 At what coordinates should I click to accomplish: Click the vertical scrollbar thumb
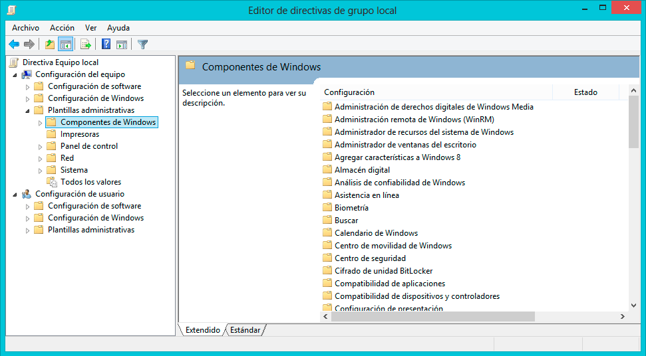tap(633, 122)
